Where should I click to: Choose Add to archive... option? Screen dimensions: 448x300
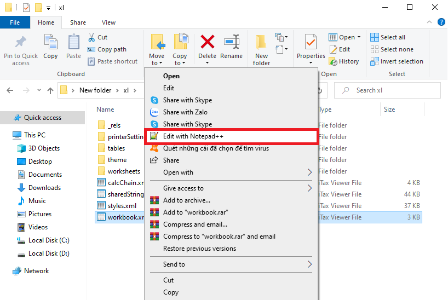coord(187,200)
